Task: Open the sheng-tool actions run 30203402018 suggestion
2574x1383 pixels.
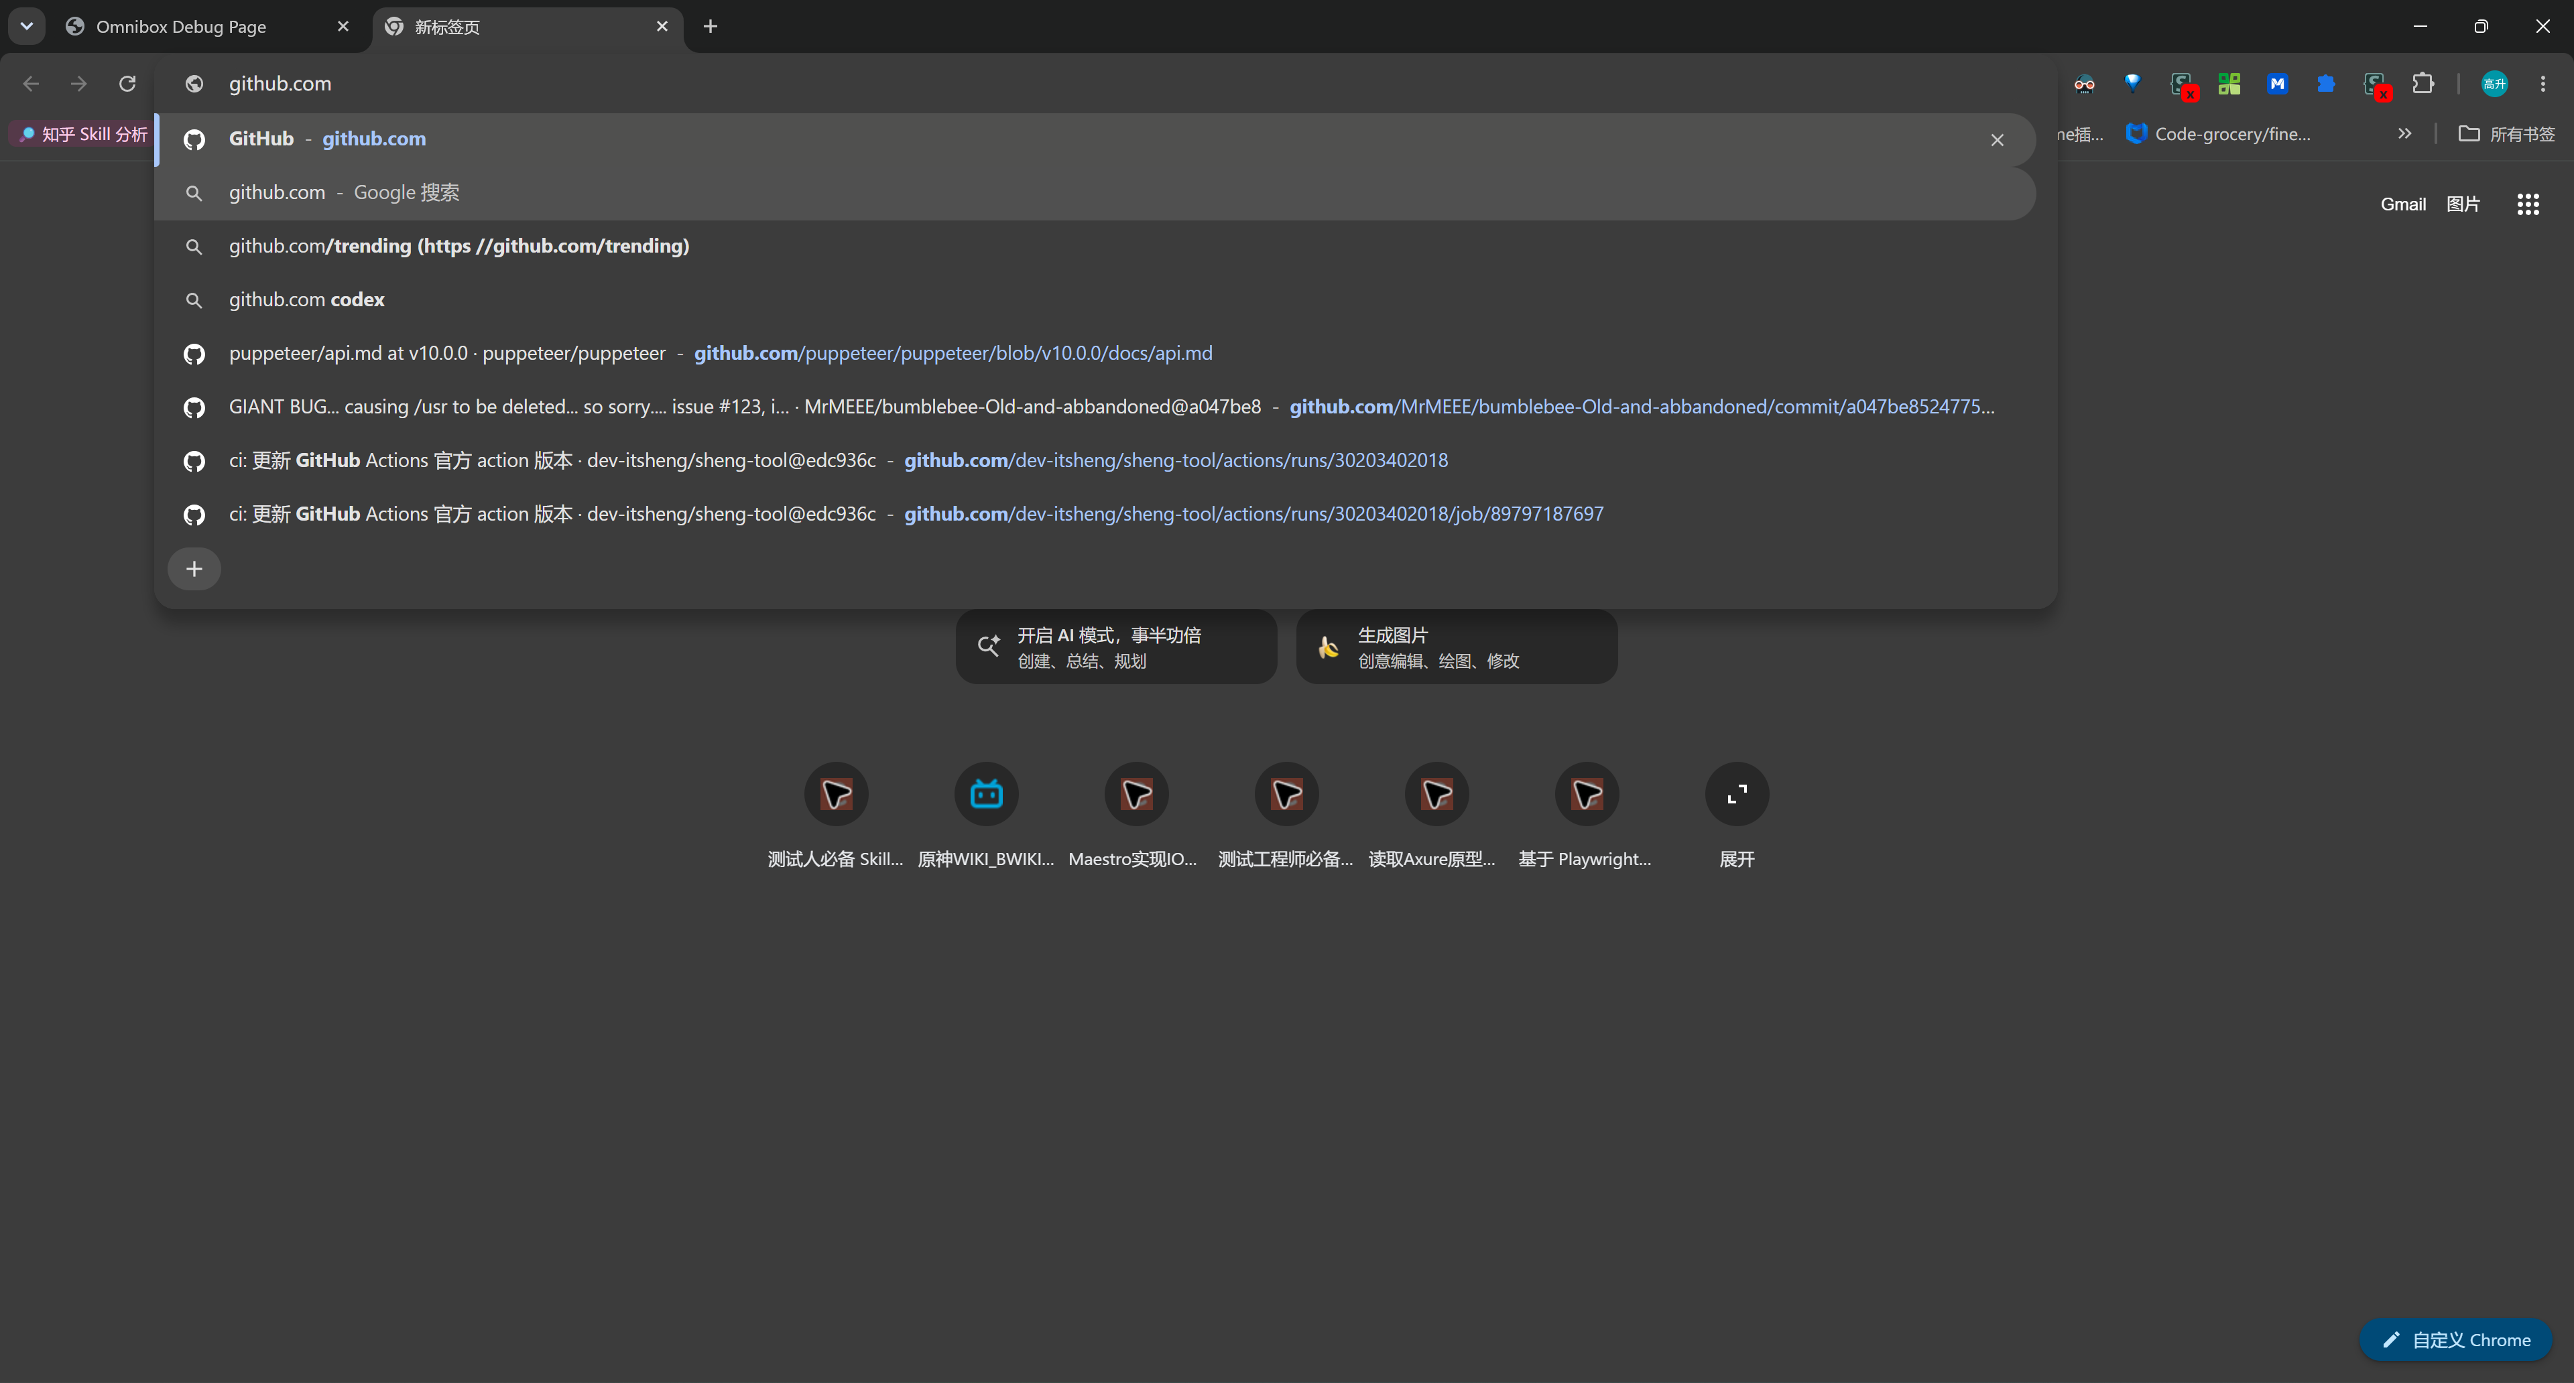Action: point(1095,460)
